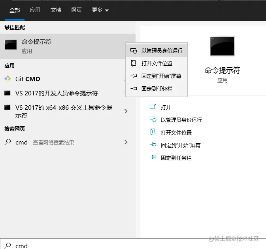Click 固定到"开始"屏幕 in the preview pane

[181, 145]
